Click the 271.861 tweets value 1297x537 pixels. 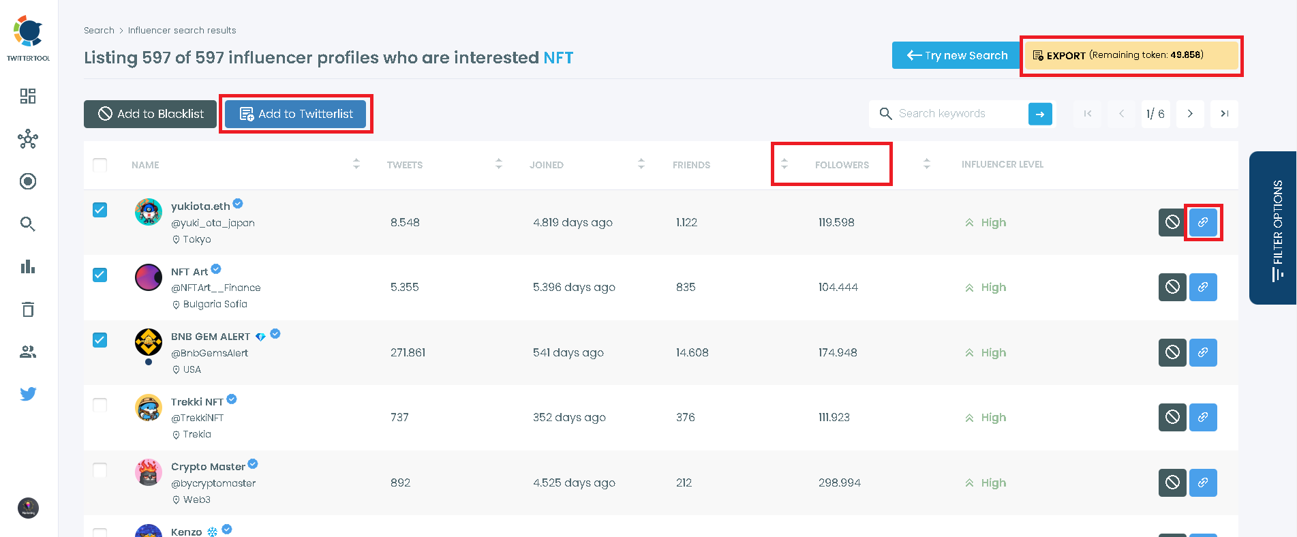(408, 352)
